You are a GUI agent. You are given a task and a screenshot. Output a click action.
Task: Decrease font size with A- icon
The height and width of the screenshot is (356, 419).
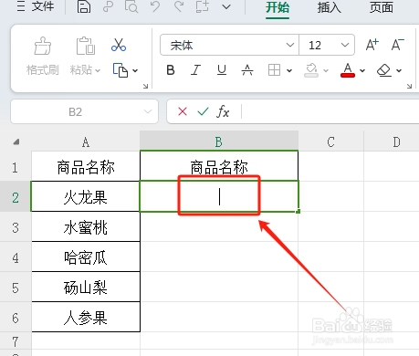point(397,45)
